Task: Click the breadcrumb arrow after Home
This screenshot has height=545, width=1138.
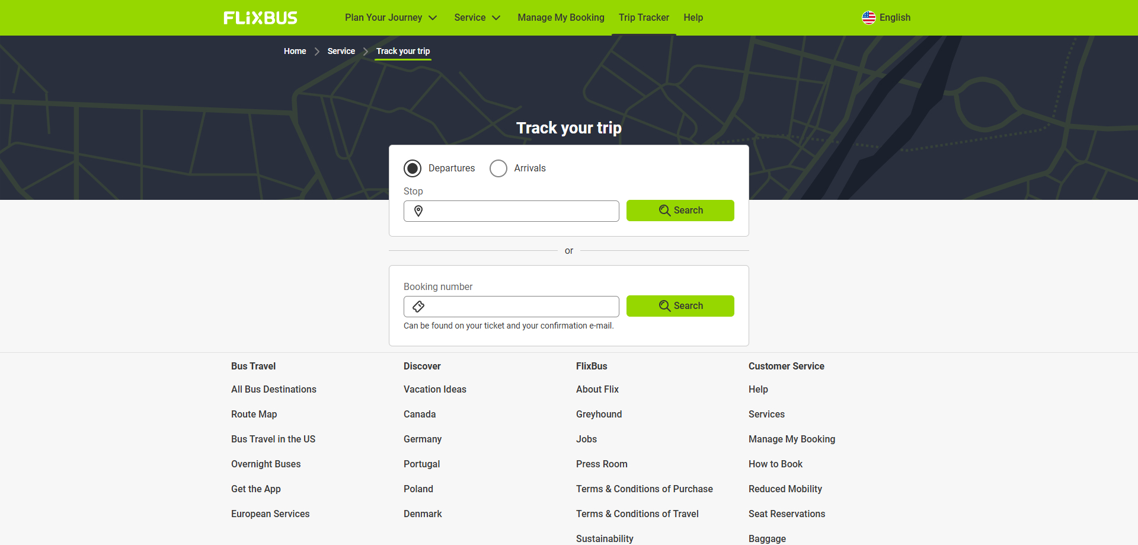Action: [317, 52]
